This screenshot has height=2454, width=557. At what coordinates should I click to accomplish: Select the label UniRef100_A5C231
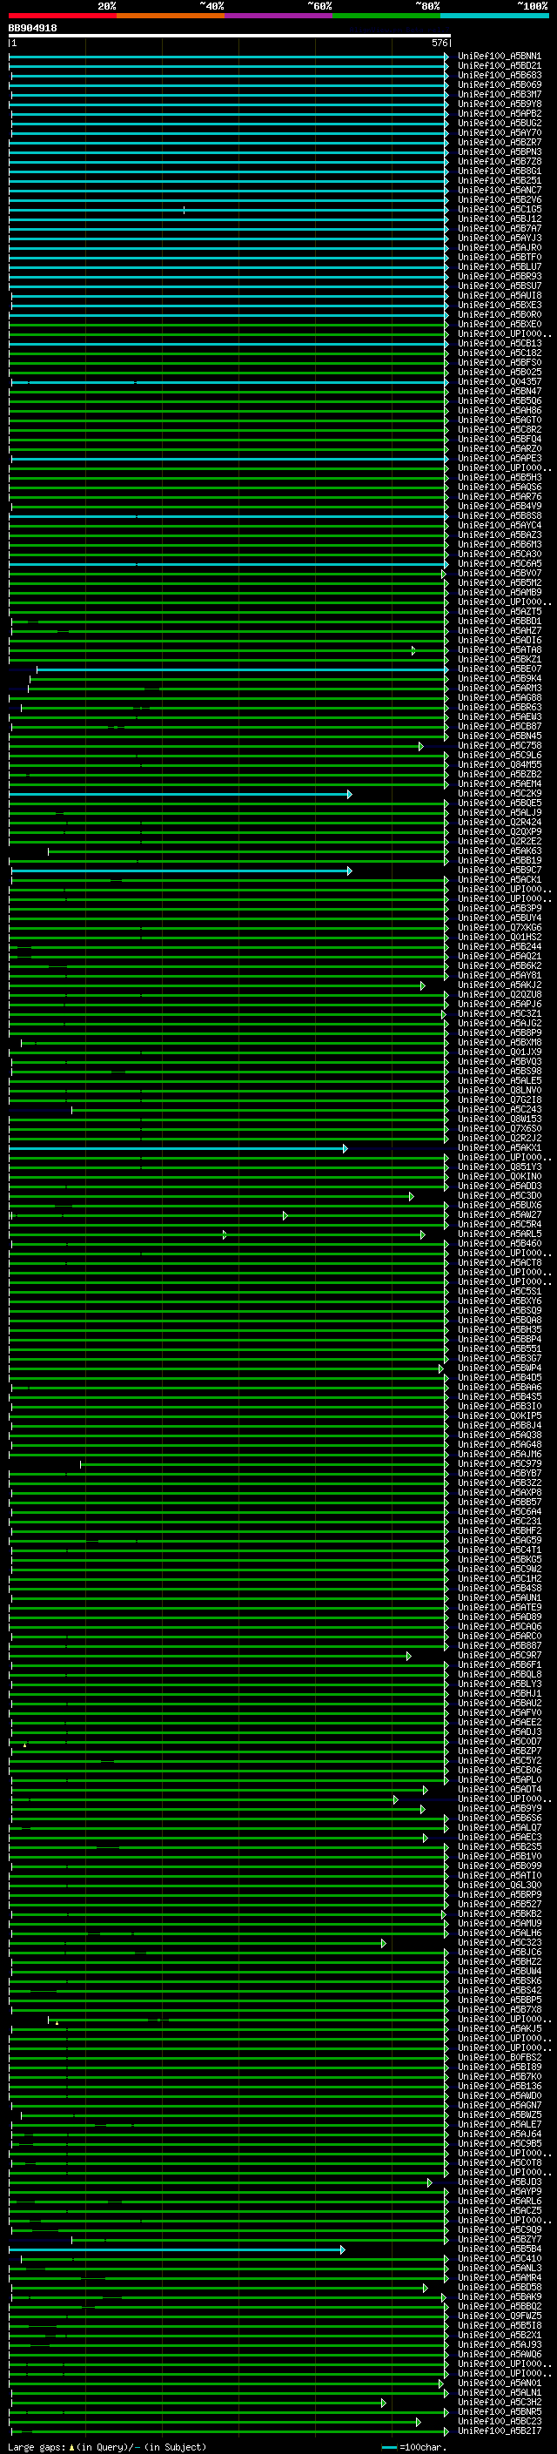(500, 1522)
